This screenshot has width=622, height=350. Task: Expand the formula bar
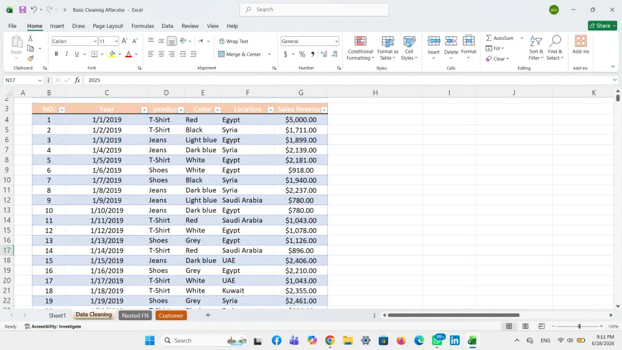pyautogui.click(x=615, y=80)
